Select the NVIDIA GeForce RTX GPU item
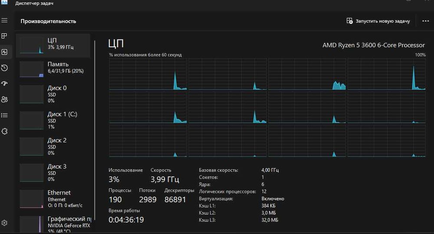434x234 pixels. click(53, 224)
